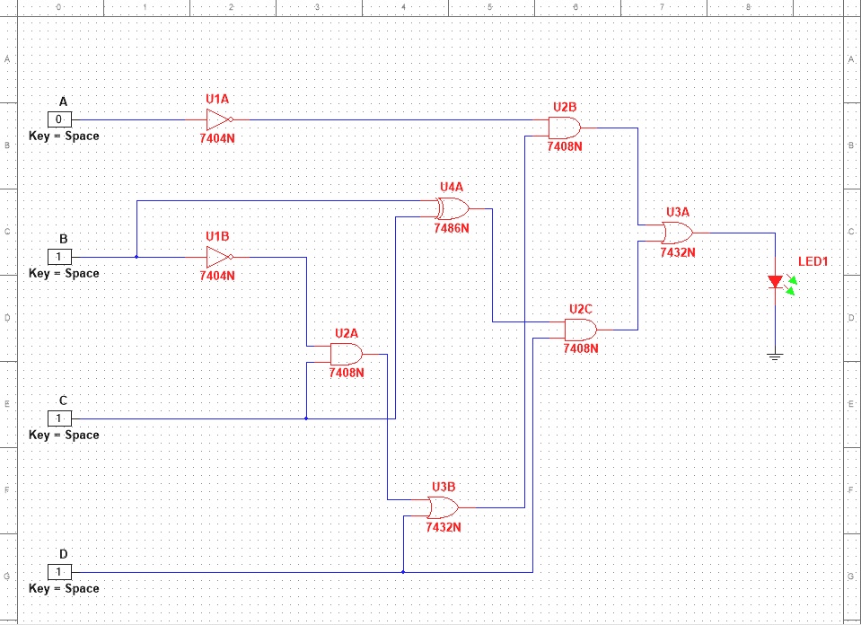
Task: Select the wire from U3A to LED1
Action: pos(736,233)
